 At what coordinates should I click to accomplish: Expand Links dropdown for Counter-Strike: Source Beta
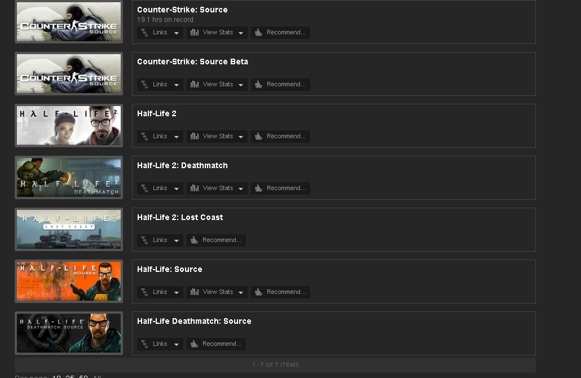tap(160, 85)
